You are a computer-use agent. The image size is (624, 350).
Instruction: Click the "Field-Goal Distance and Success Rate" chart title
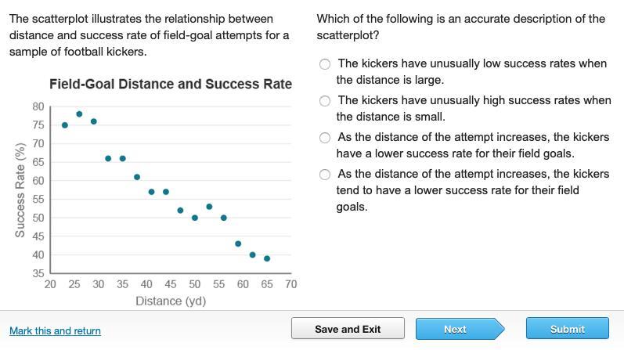[170, 84]
